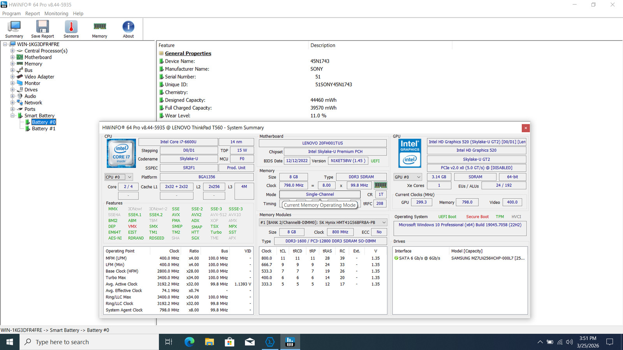Select Battery #1 in the tree
Image resolution: width=623 pixels, height=350 pixels.
point(44,129)
